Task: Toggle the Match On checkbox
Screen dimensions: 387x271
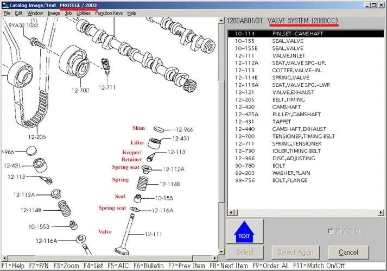Action: click(331, 231)
